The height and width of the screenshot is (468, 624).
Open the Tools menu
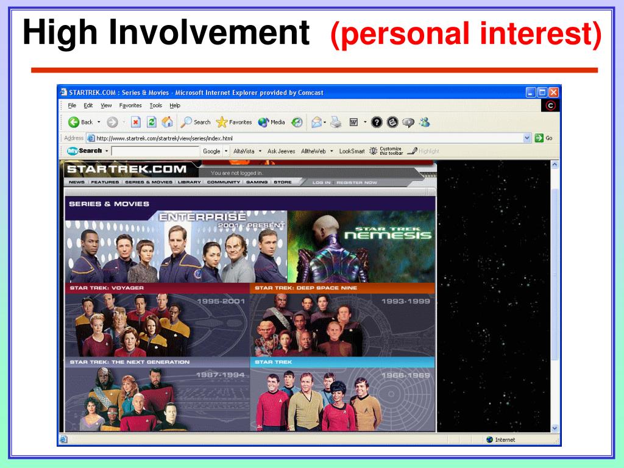(x=155, y=105)
